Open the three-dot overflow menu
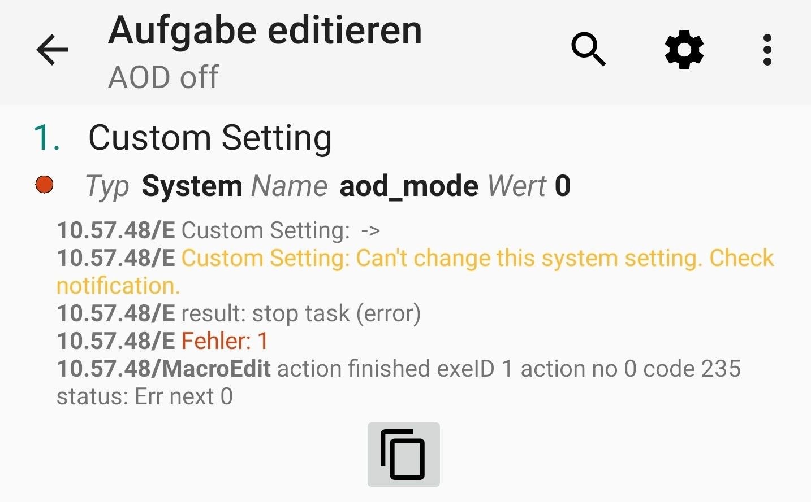 coord(767,50)
